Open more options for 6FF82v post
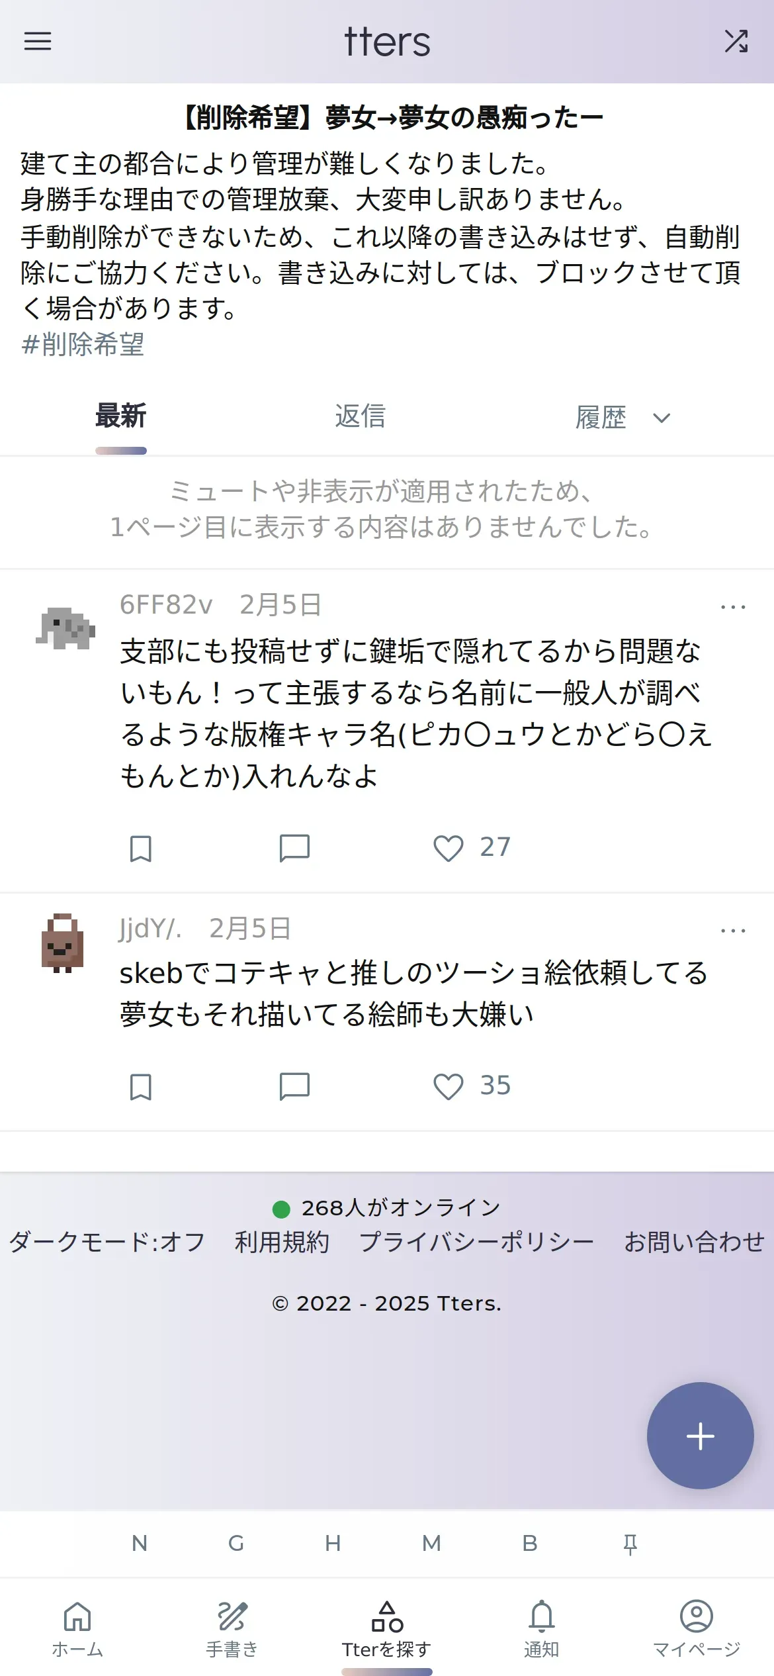Image resolution: width=774 pixels, height=1676 pixels. coord(733,606)
